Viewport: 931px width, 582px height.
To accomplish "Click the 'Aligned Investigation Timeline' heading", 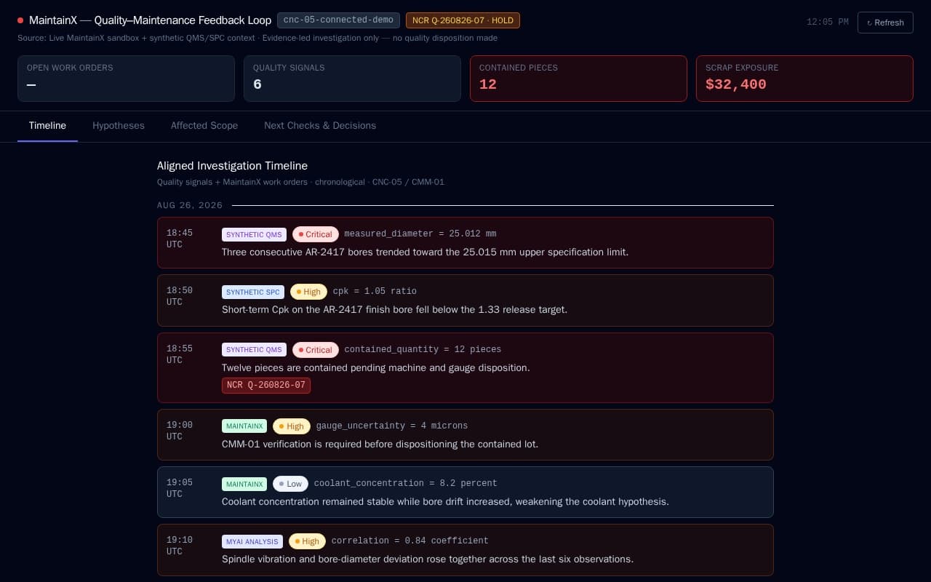I will click(232, 166).
